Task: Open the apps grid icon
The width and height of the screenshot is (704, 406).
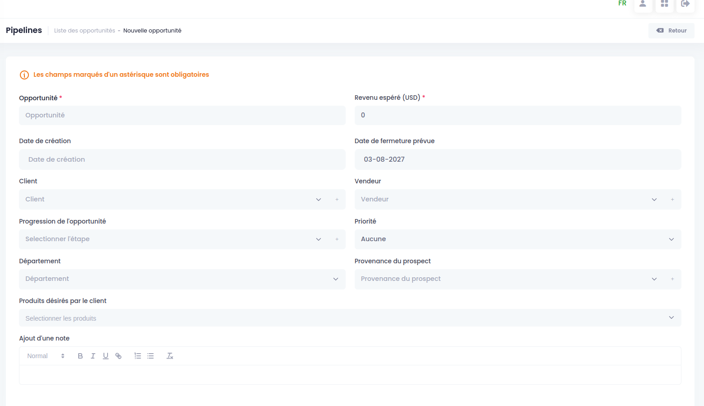Action: pos(664,4)
